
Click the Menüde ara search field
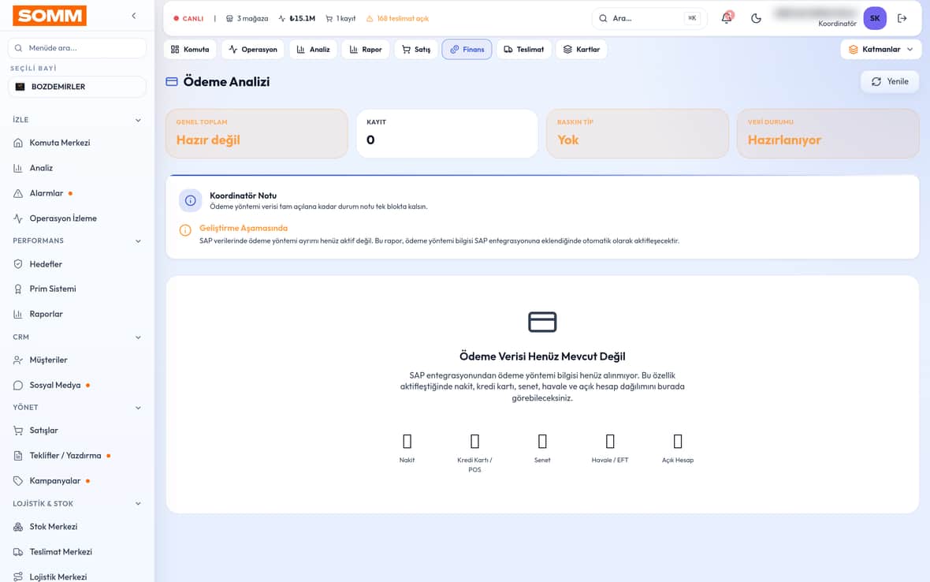pos(77,48)
